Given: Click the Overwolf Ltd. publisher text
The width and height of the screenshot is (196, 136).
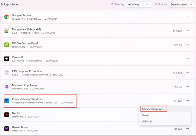Looking at the screenshot, I should 35,61.
